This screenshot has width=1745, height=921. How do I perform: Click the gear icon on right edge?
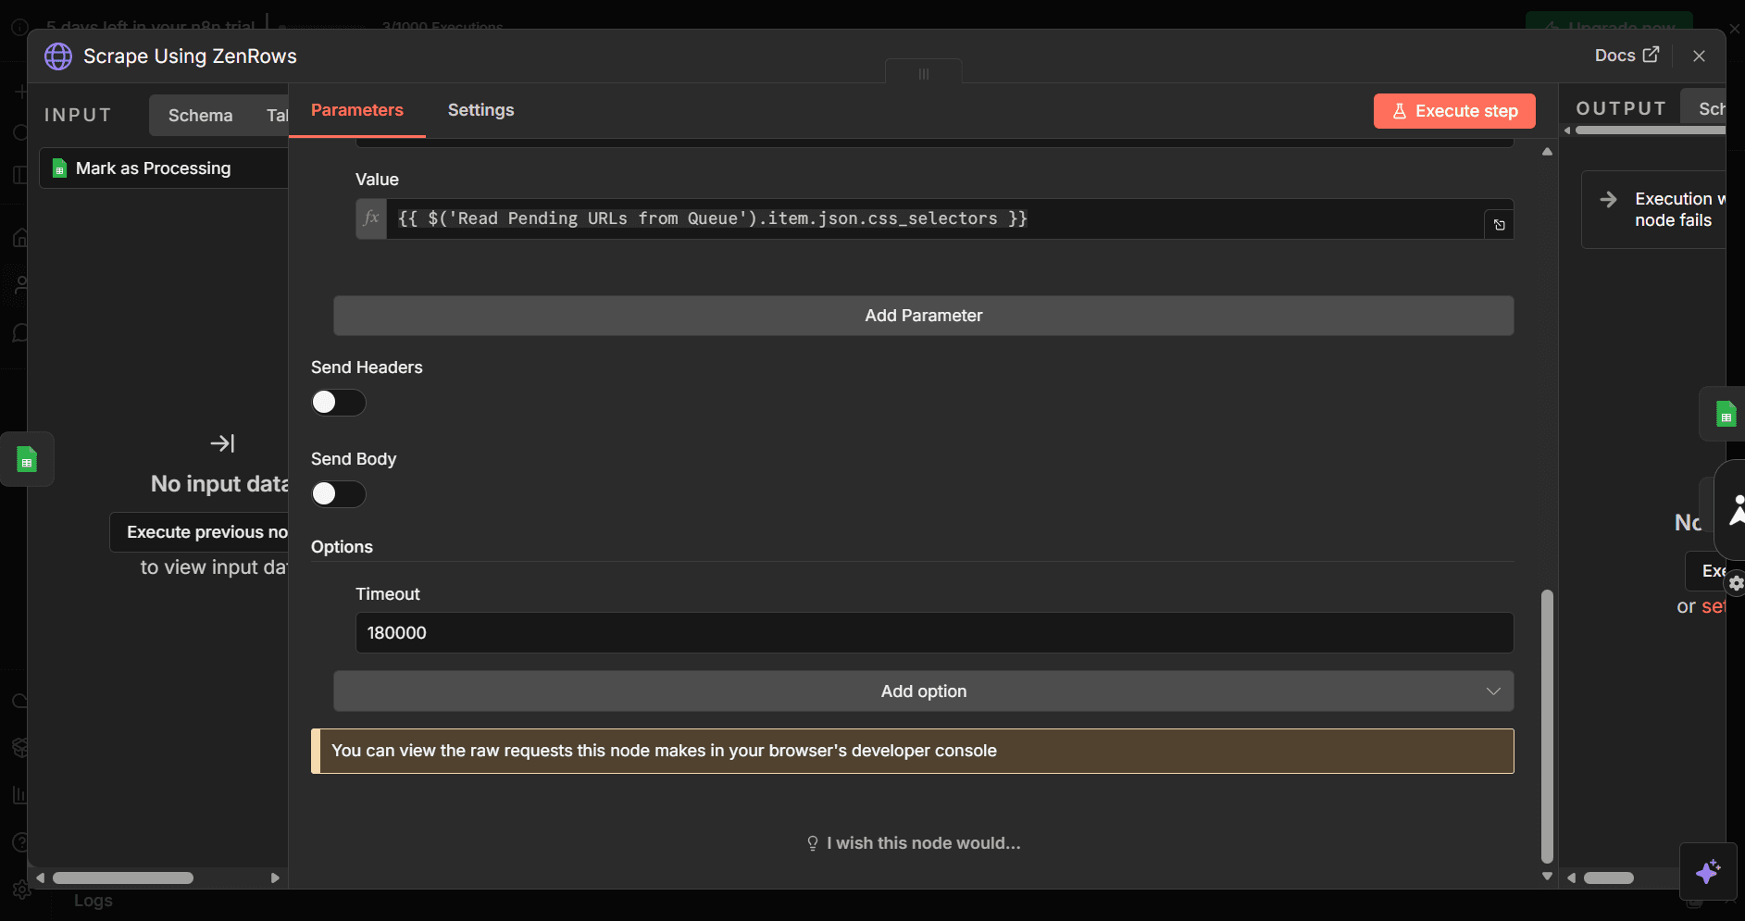(1736, 583)
